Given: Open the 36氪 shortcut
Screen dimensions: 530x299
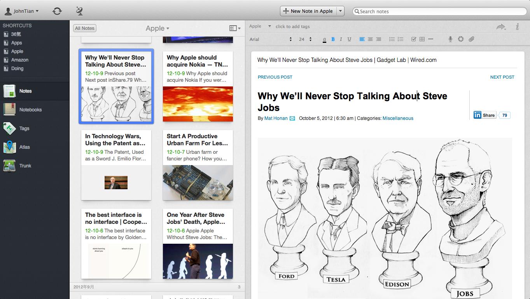Looking at the screenshot, I should [16, 34].
